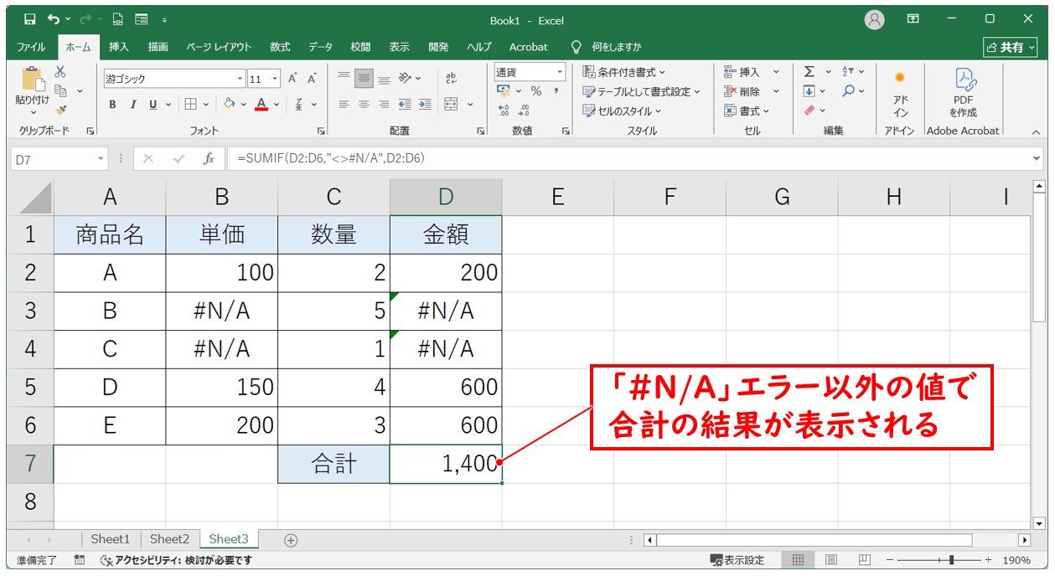Open the 数式 ribbon tab
The height and width of the screenshot is (576, 1055).
click(x=280, y=47)
